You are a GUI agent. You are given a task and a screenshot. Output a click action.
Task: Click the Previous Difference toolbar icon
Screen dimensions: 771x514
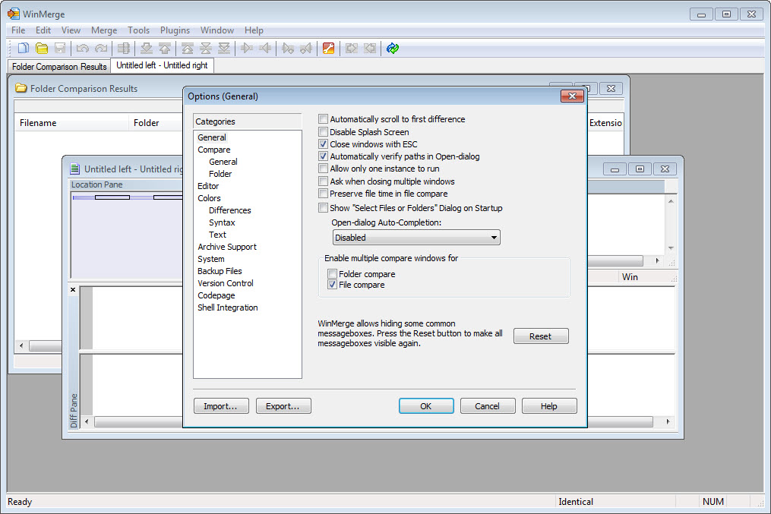(x=166, y=48)
